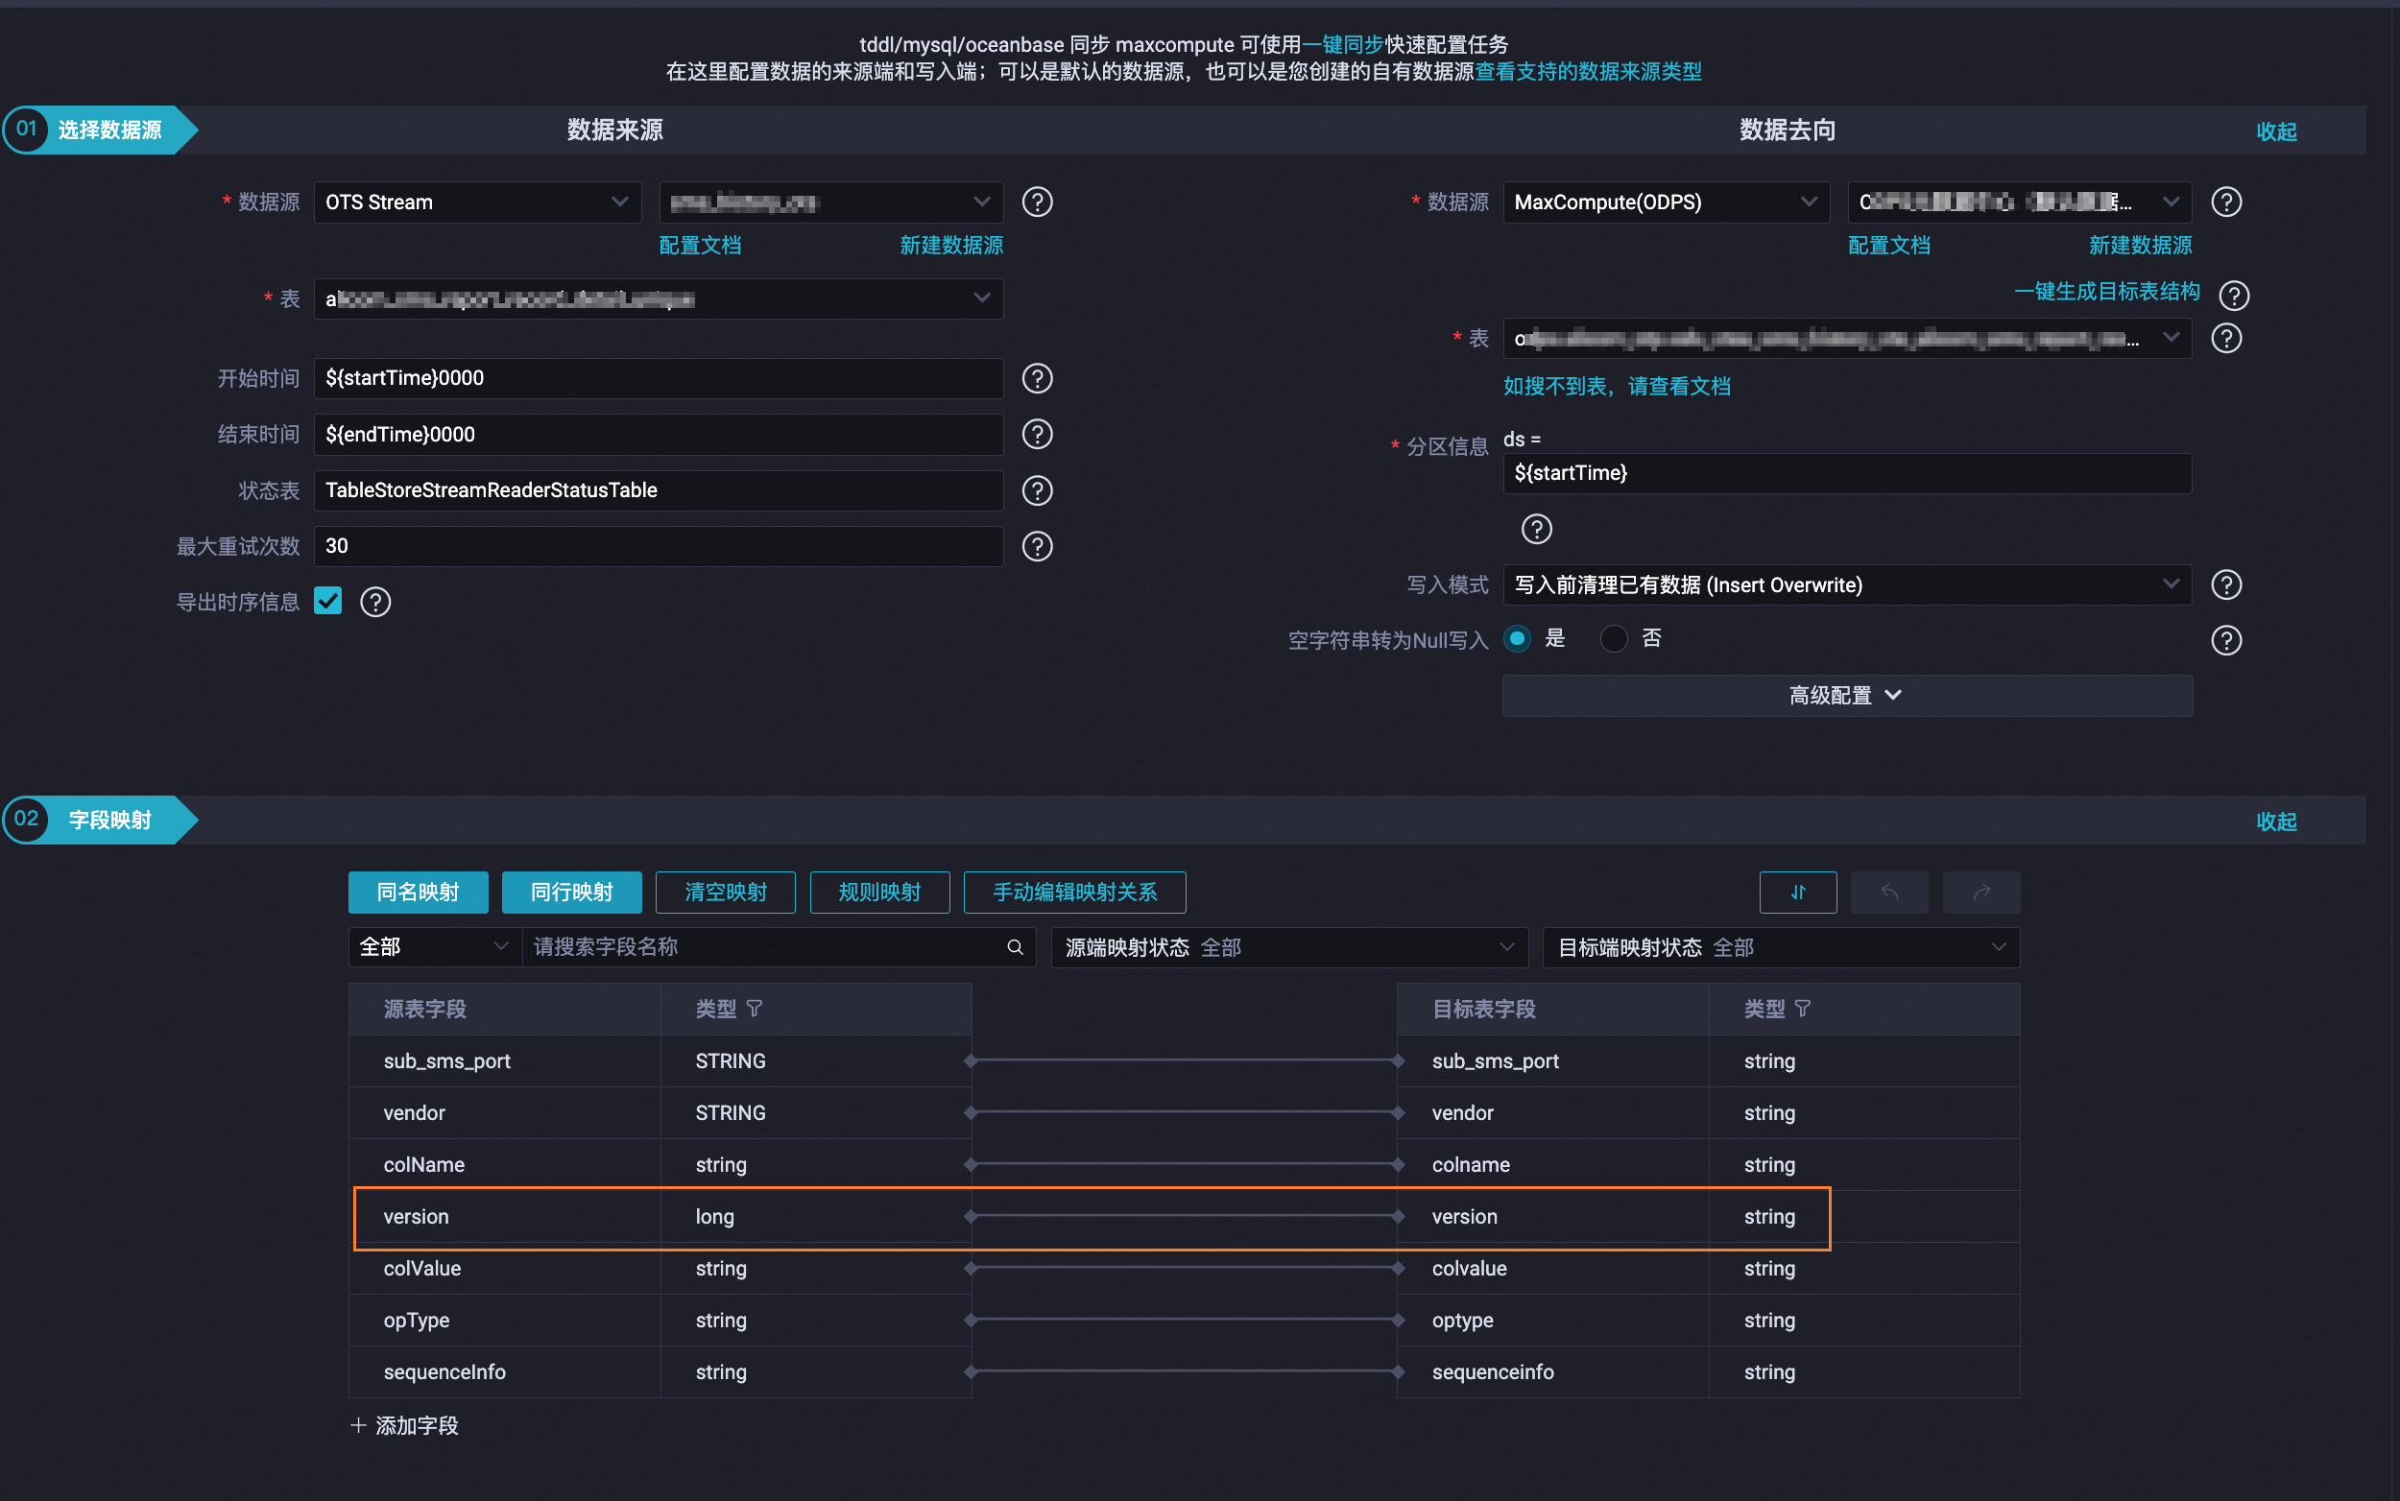Open the 写入模式 Insert Overwrite dropdown
This screenshot has height=1501, width=2400.
tap(1846, 584)
